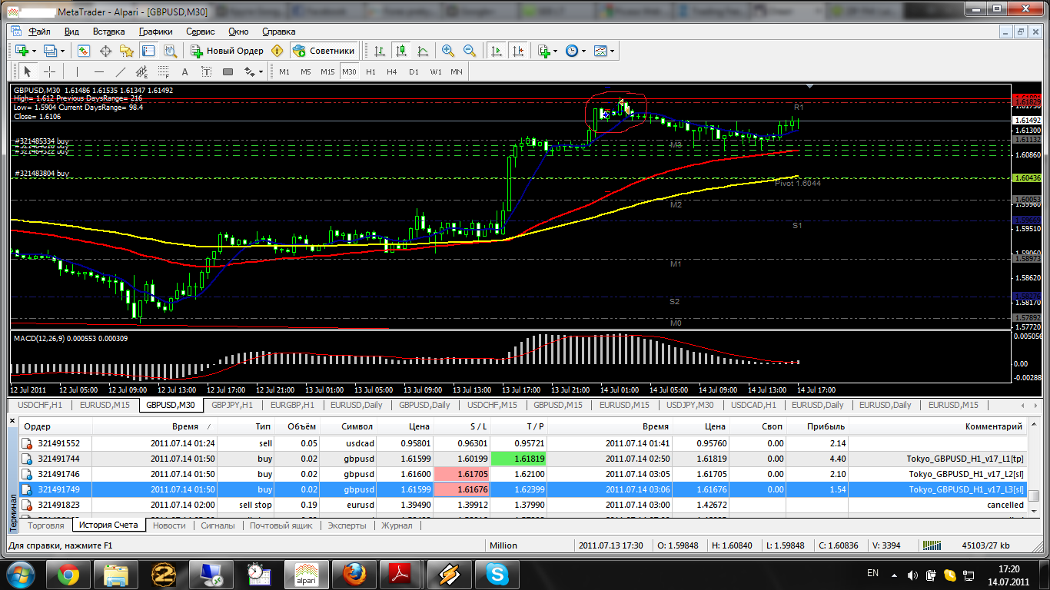Switch timeframe to H4

(x=392, y=71)
